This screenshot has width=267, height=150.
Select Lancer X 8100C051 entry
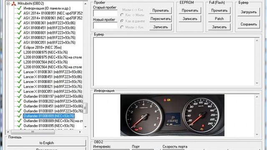pos(53,92)
